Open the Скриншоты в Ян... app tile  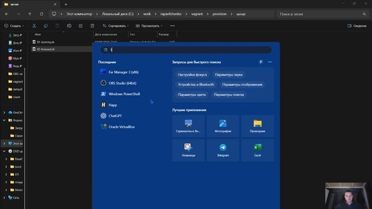(188, 126)
